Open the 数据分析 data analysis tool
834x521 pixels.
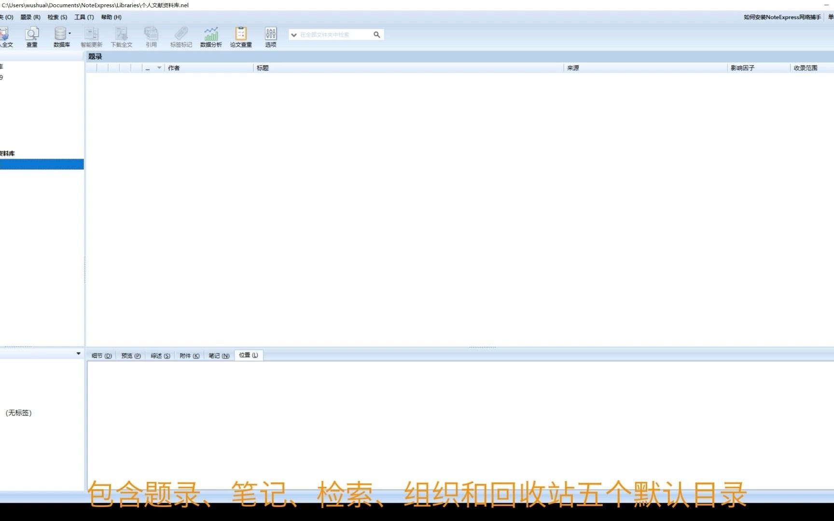(x=211, y=37)
